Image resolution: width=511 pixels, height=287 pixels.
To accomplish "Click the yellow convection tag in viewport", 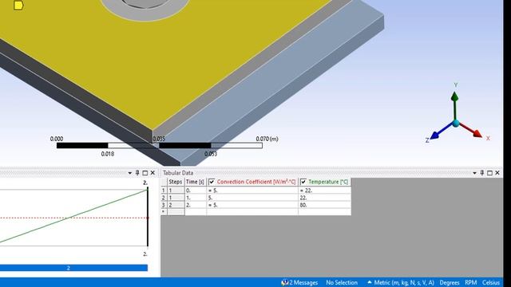I will coord(18,6).
